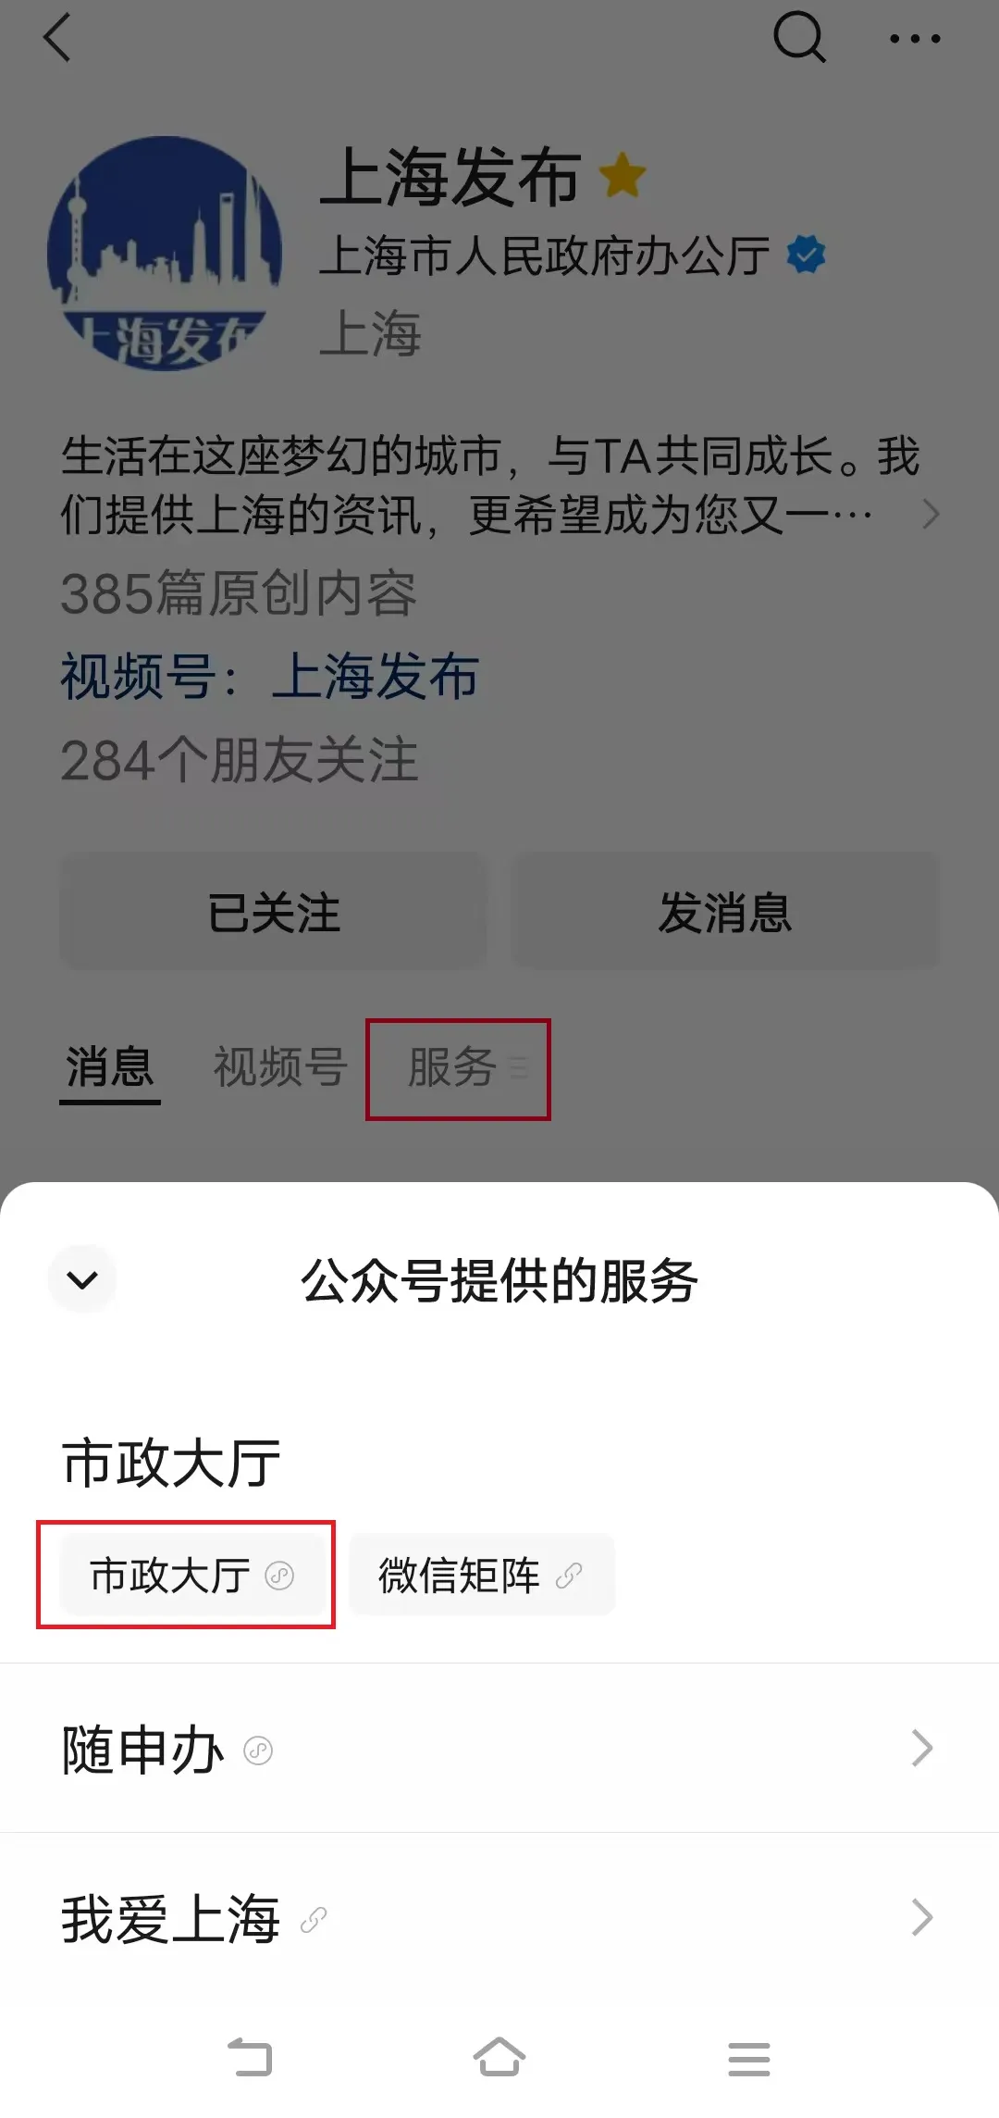Open the 微信矩阵 link chip
This screenshot has height=2118, width=999.
click(482, 1575)
